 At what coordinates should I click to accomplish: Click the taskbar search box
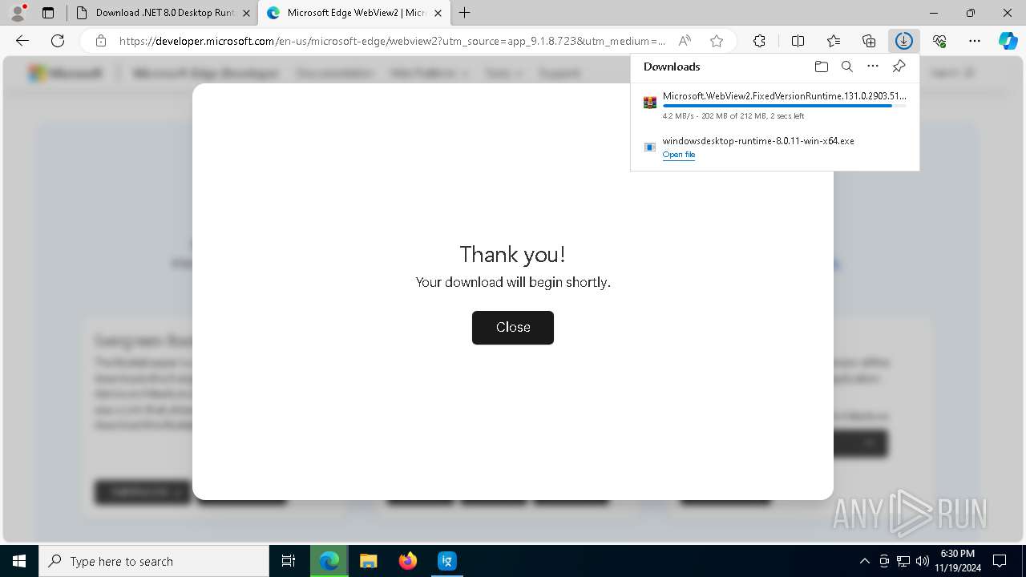tap(154, 561)
